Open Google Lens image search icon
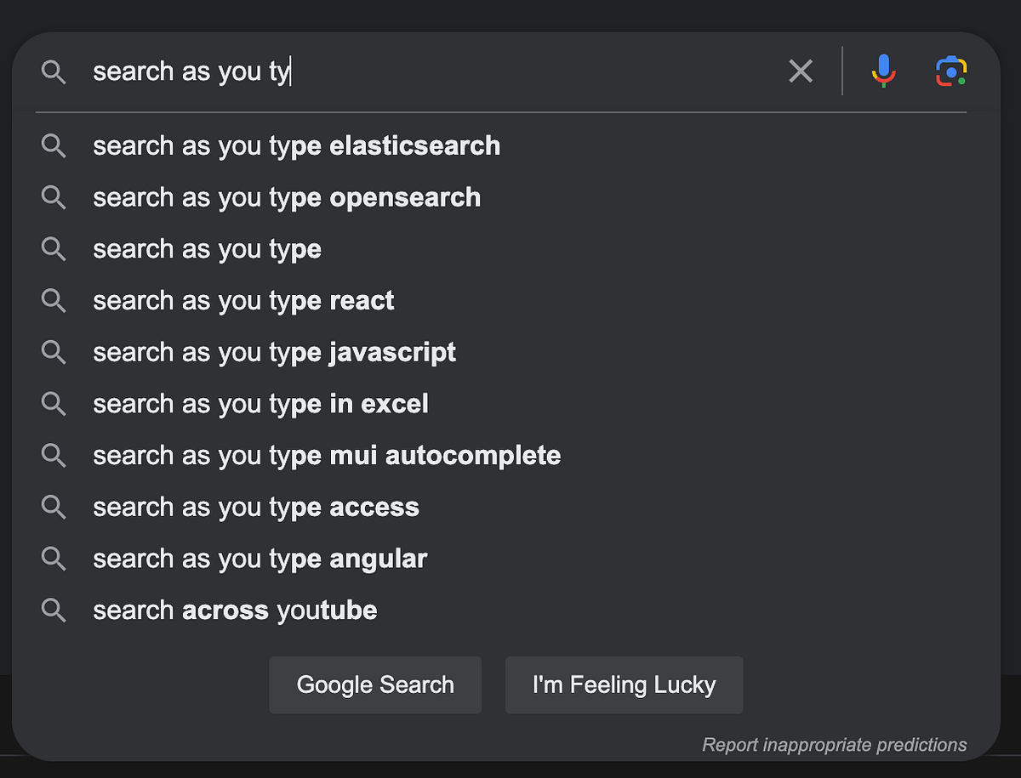The image size is (1021, 778). coord(950,71)
